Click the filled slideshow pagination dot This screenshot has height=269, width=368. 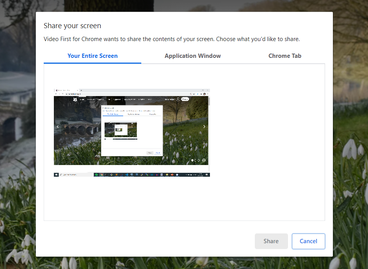coord(192,160)
